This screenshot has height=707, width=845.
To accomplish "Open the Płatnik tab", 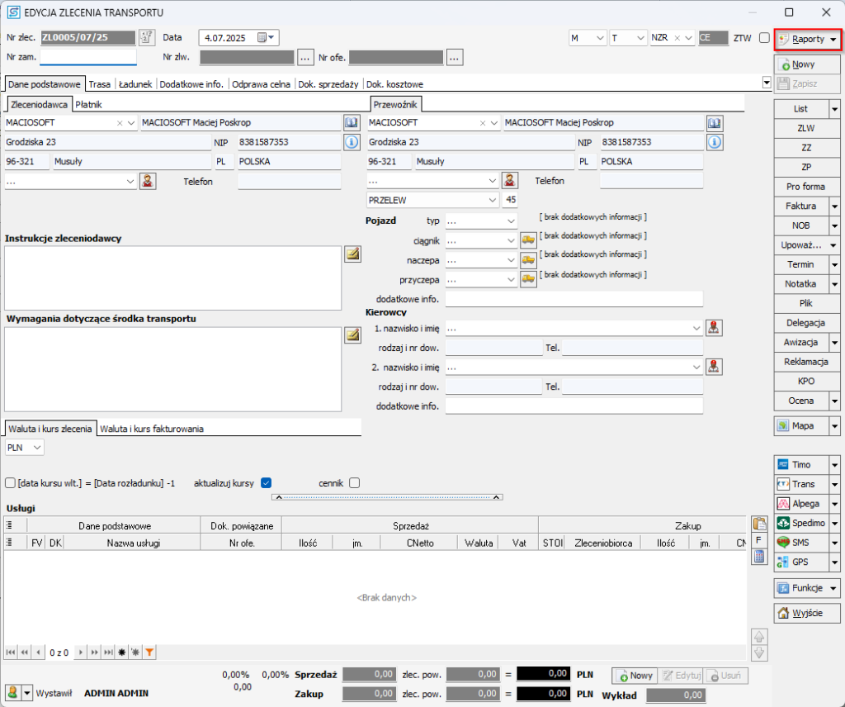I will pyautogui.click(x=88, y=105).
